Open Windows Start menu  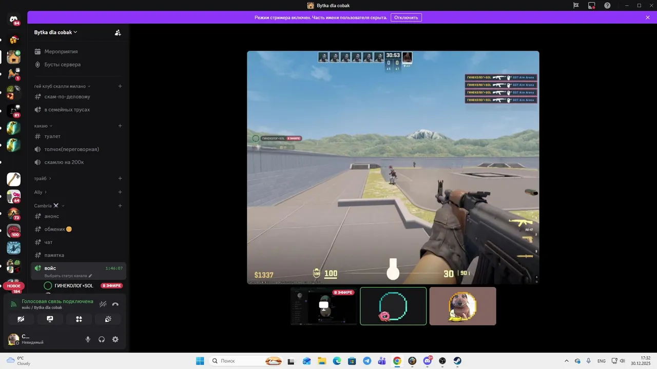200,361
